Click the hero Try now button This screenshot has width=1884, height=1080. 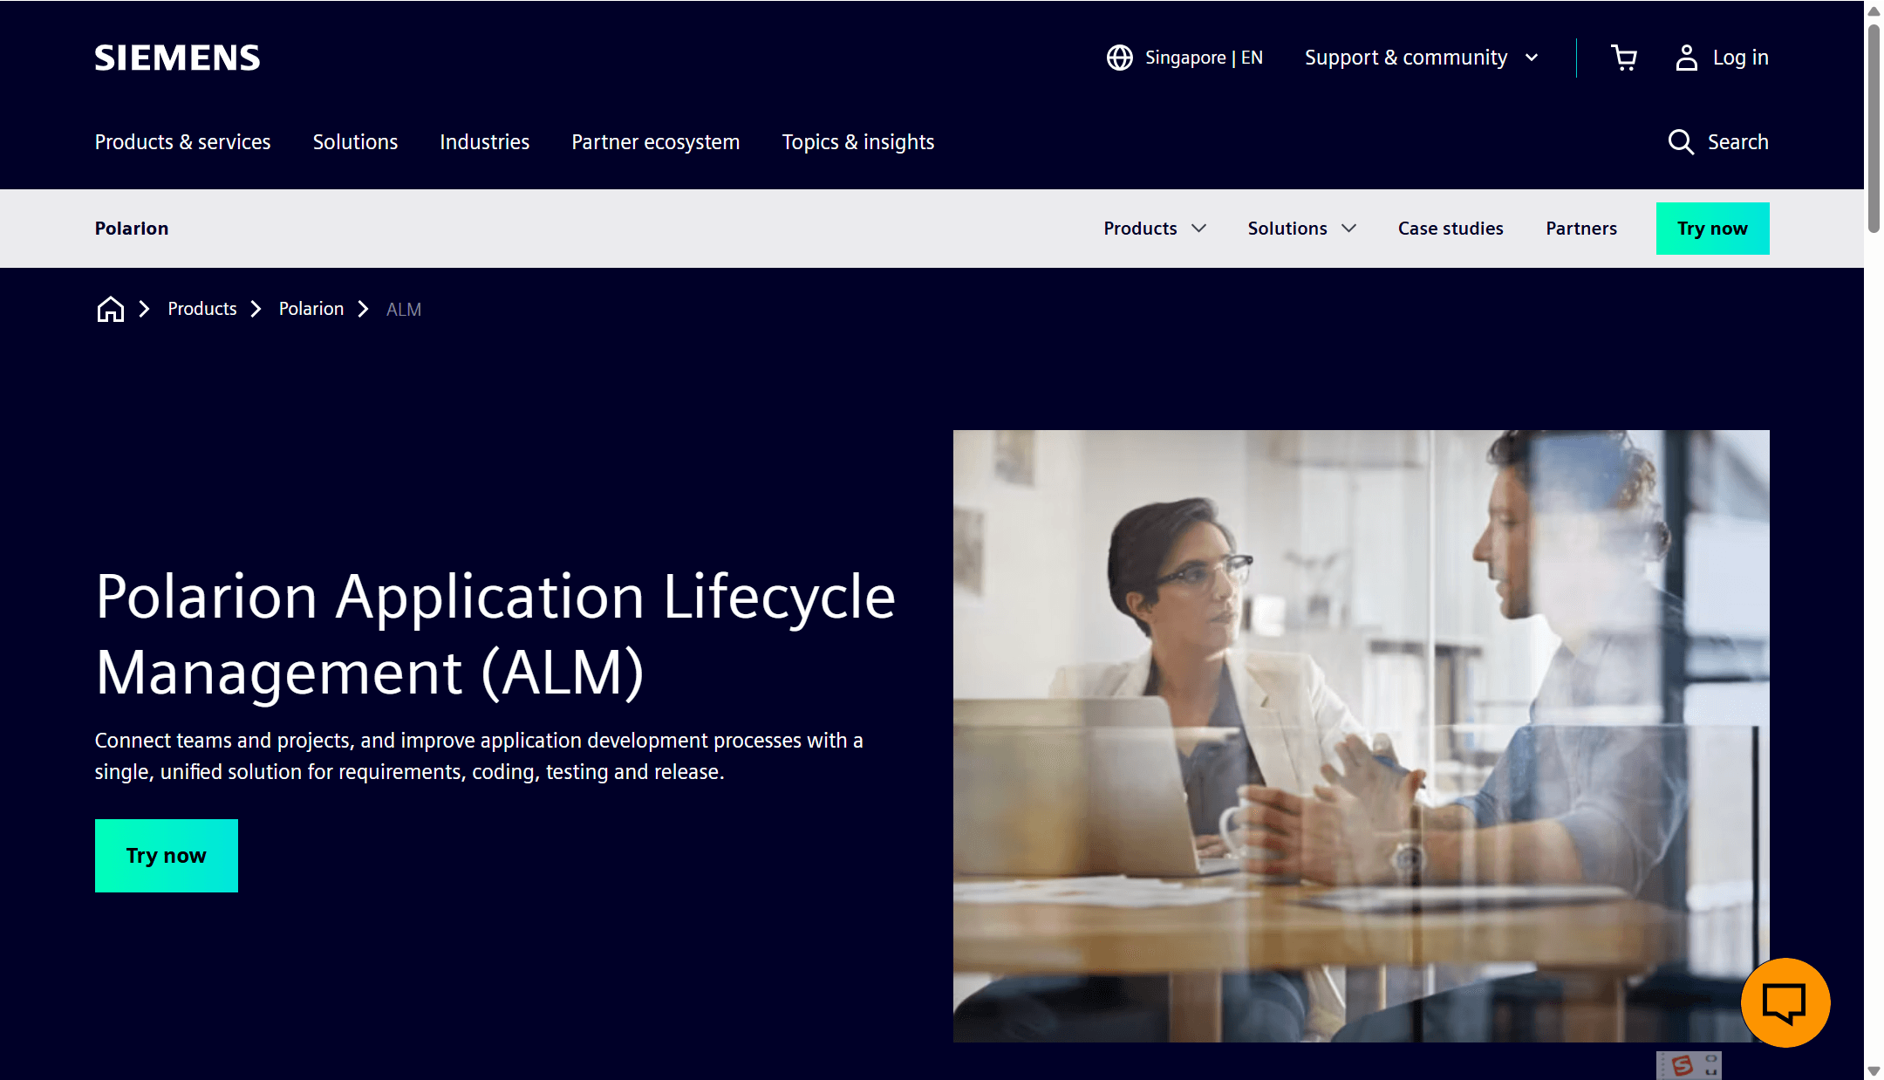pyautogui.click(x=166, y=856)
